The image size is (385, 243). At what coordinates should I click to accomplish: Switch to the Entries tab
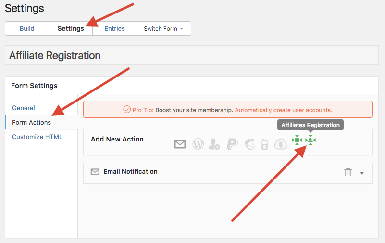tap(115, 28)
